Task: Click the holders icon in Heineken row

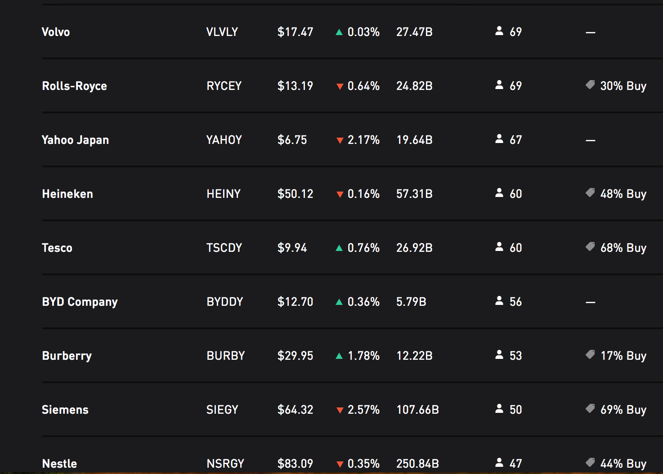Action: click(x=499, y=192)
